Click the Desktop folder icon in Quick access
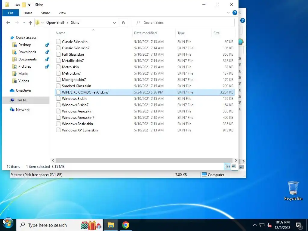Image resolution: width=308 pixels, height=231 pixels. coord(14,45)
